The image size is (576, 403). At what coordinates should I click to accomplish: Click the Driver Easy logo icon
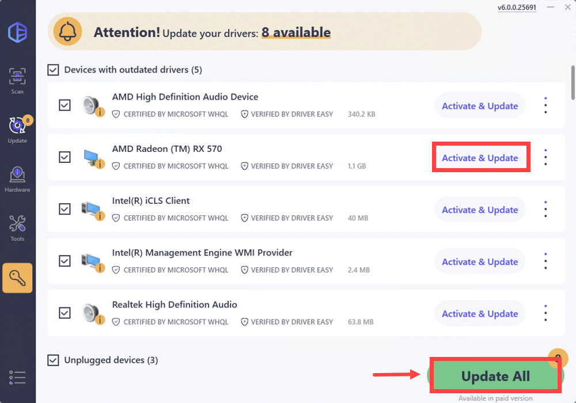18,32
